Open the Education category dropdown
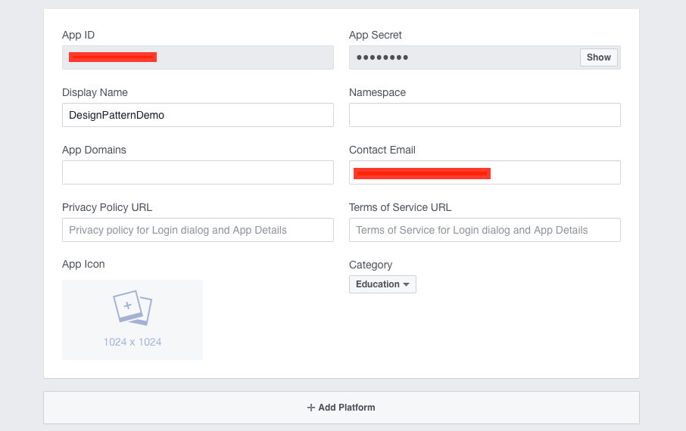 (x=382, y=284)
